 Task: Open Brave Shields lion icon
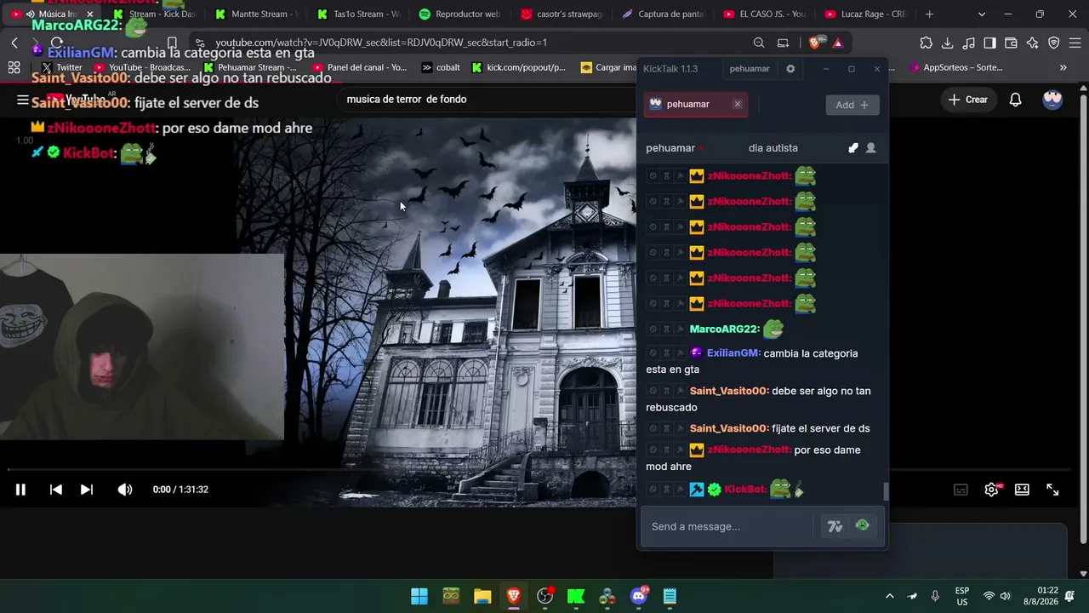pyautogui.click(x=816, y=43)
